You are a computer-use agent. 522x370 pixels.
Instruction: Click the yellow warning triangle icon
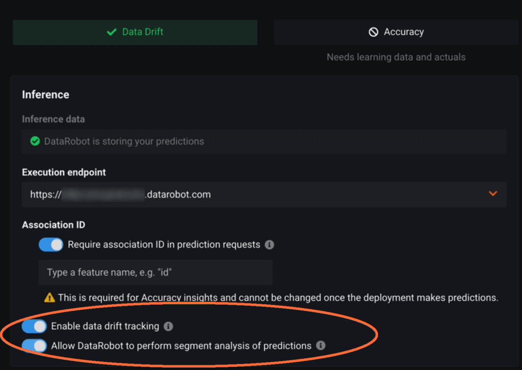click(x=49, y=298)
